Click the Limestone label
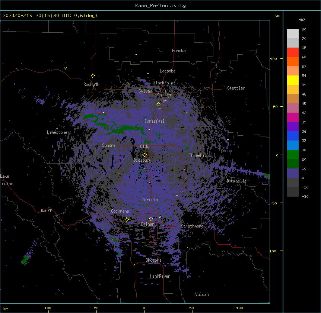The image size is (321, 313). tap(57, 132)
